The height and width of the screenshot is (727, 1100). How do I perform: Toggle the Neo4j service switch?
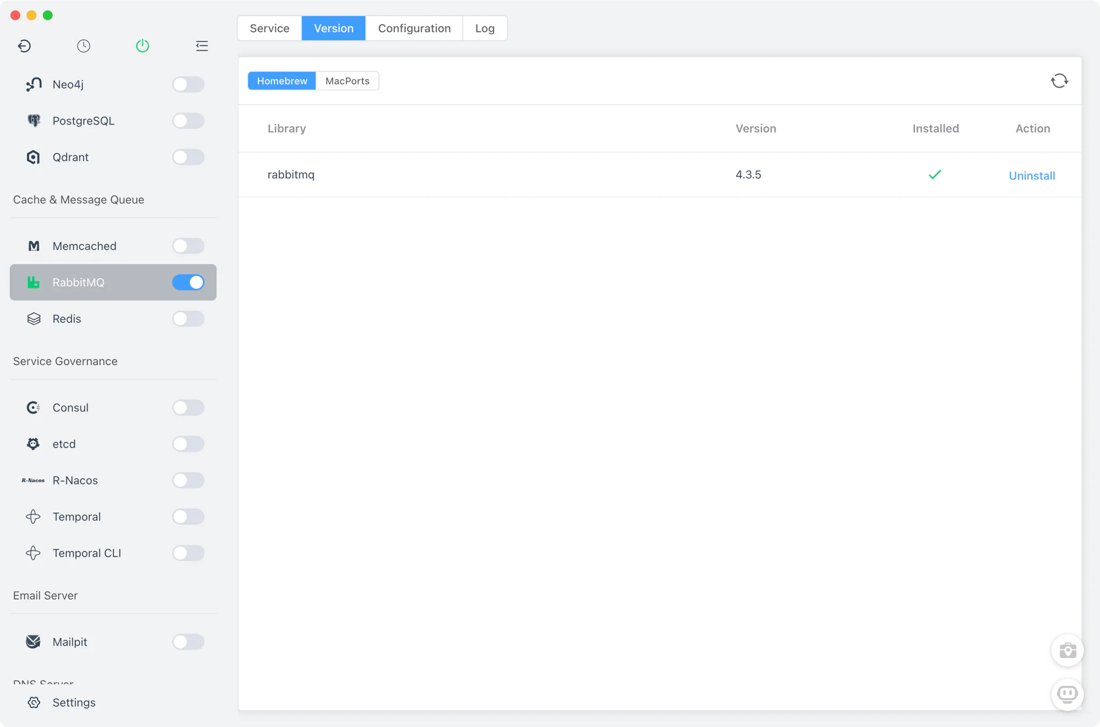click(188, 84)
